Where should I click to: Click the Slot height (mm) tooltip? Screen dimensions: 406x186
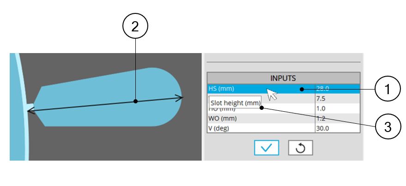pyautogui.click(x=235, y=102)
